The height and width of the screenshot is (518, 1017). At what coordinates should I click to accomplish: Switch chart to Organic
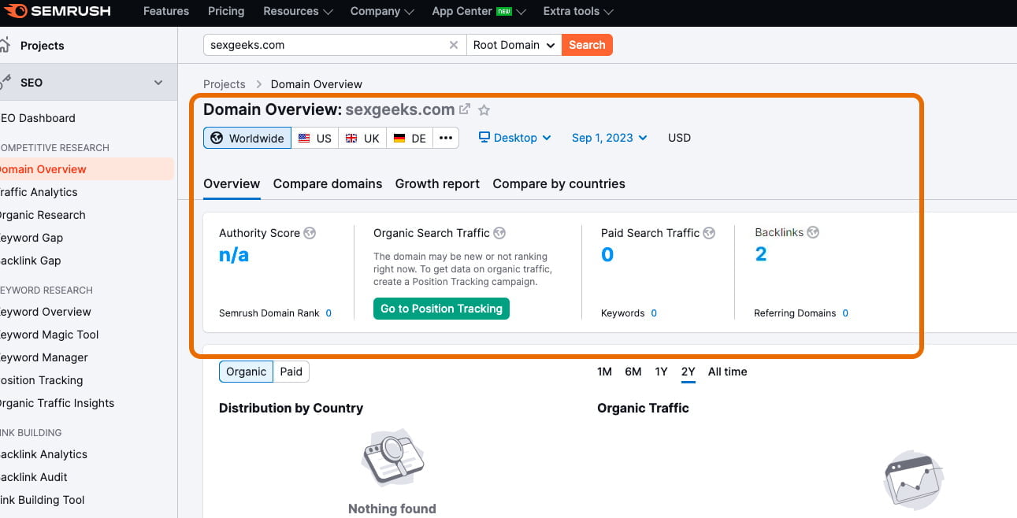[x=246, y=372]
